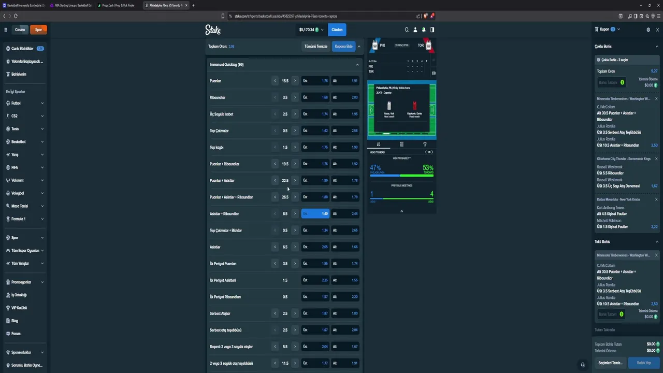The width and height of the screenshot is (663, 373).
Task: Open the notifications bell icon
Action: (424, 30)
